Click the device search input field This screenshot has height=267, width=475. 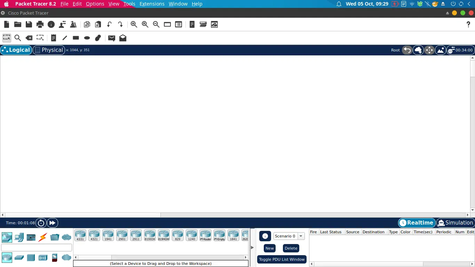pos(37,248)
